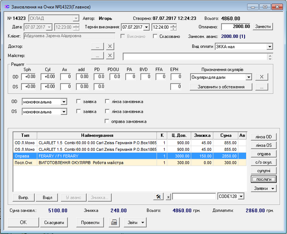287x234 pixels.
Task: Click the printer icon button
Action: click(113, 222)
